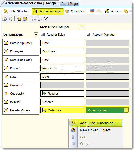Click the Date (Due Date) dimension icon
The image size is (136, 152).
pyautogui.click(x=6, y=60)
